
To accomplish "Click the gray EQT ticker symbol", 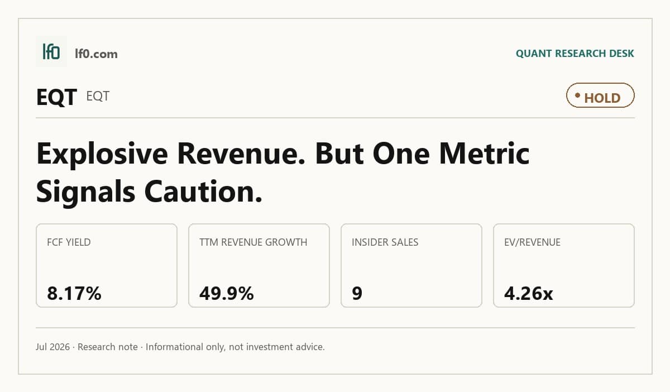I will (98, 96).
